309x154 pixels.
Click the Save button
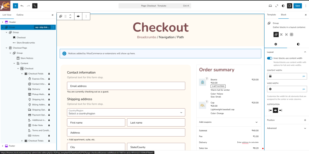(x=298, y=6)
